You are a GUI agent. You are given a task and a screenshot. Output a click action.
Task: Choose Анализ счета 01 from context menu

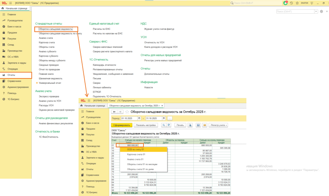click(x=144, y=159)
